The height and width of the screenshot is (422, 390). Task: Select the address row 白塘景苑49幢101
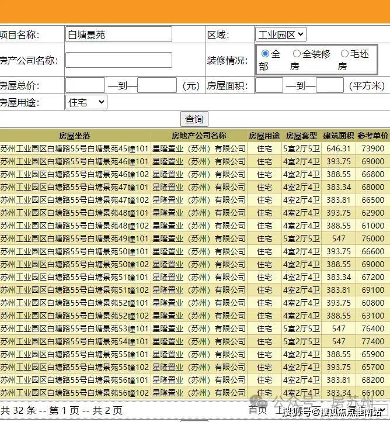(x=75, y=238)
